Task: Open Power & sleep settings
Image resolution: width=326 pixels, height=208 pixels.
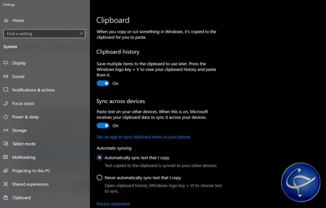Action: 25,117
